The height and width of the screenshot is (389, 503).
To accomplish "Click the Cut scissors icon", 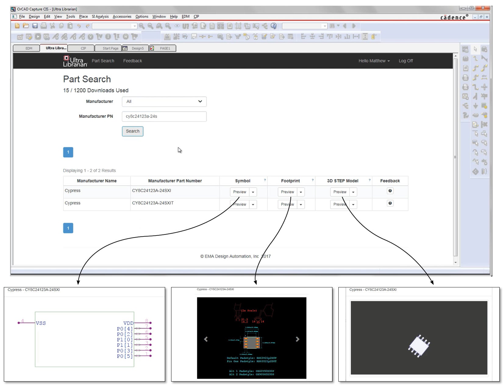I will coord(52,26).
